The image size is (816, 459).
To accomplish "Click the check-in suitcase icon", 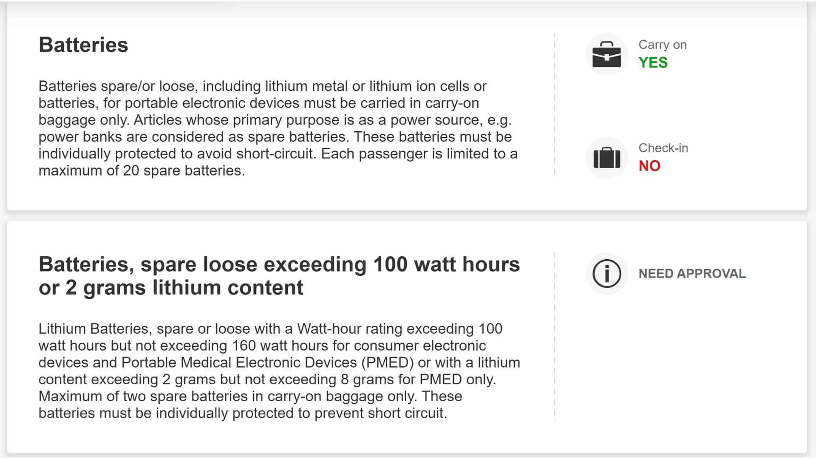I will 606,158.
